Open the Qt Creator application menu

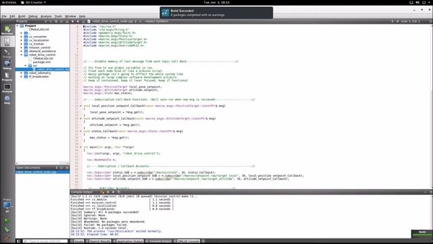33,3
